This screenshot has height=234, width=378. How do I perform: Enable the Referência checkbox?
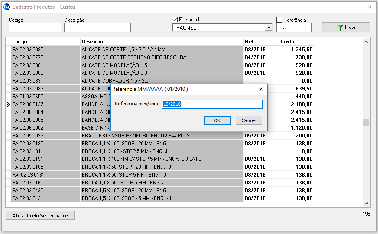279,20
